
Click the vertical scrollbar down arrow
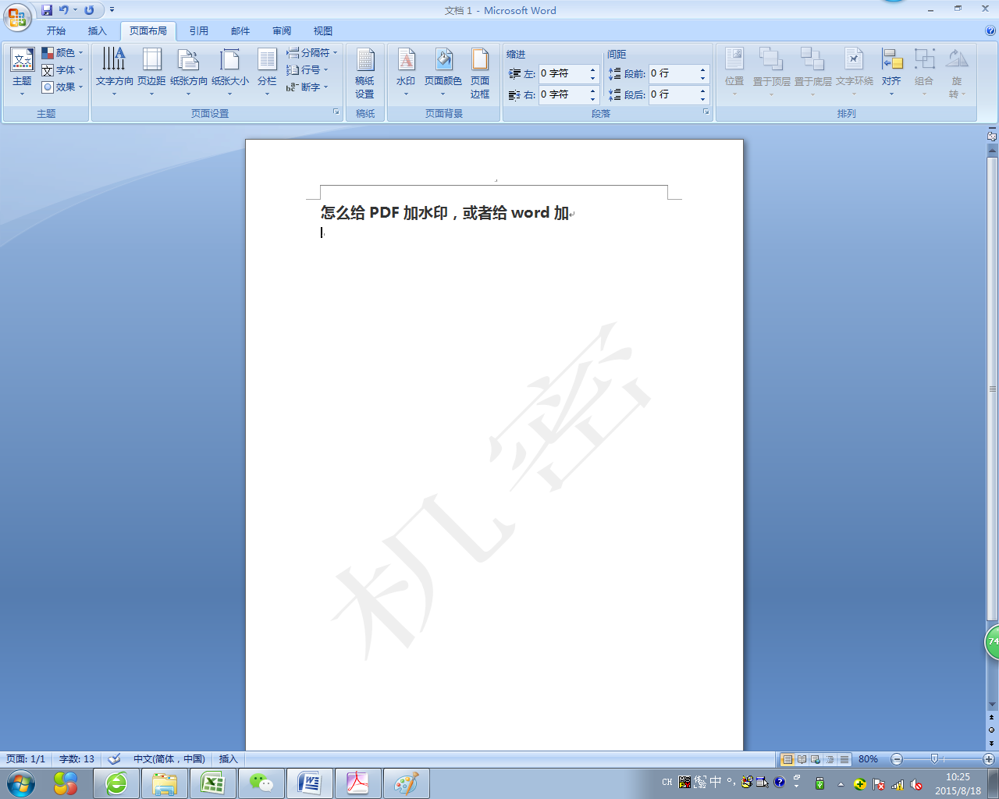pyautogui.click(x=992, y=705)
